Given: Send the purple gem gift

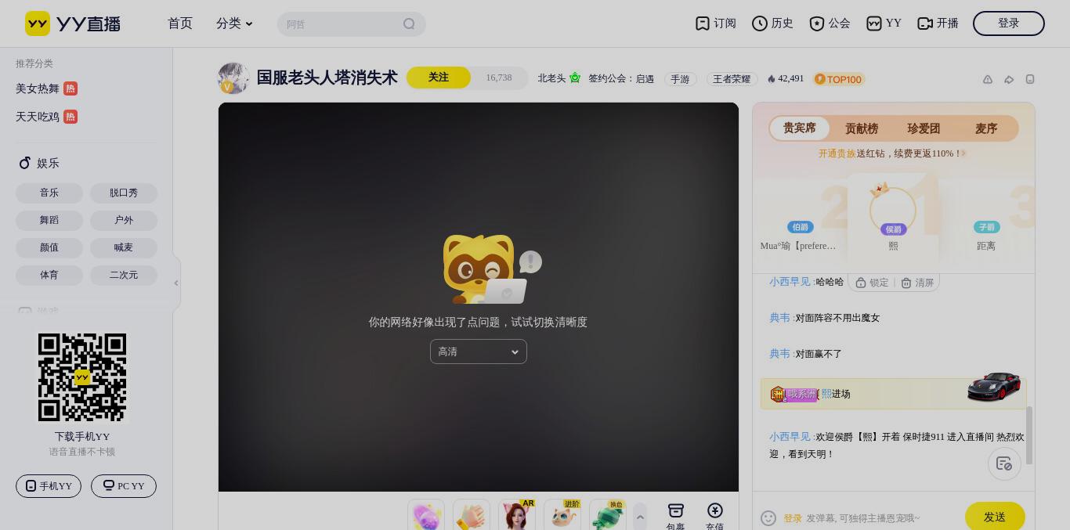Looking at the screenshot, I should point(426,515).
